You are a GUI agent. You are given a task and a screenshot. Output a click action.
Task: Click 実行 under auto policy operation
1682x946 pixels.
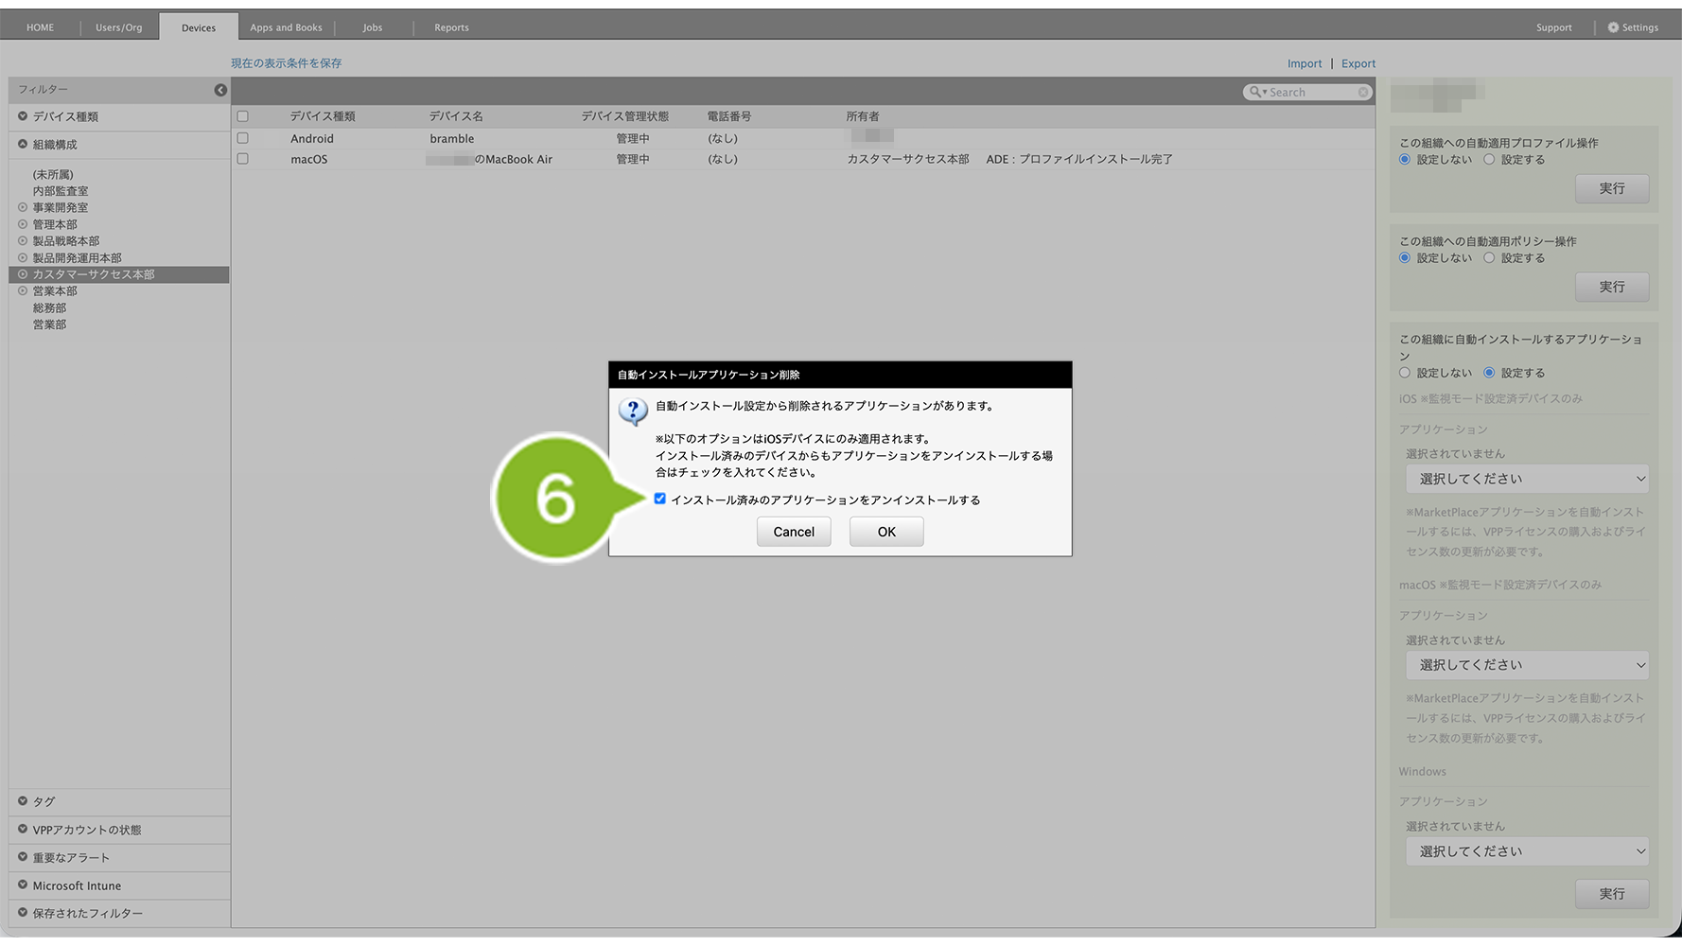coord(1612,287)
